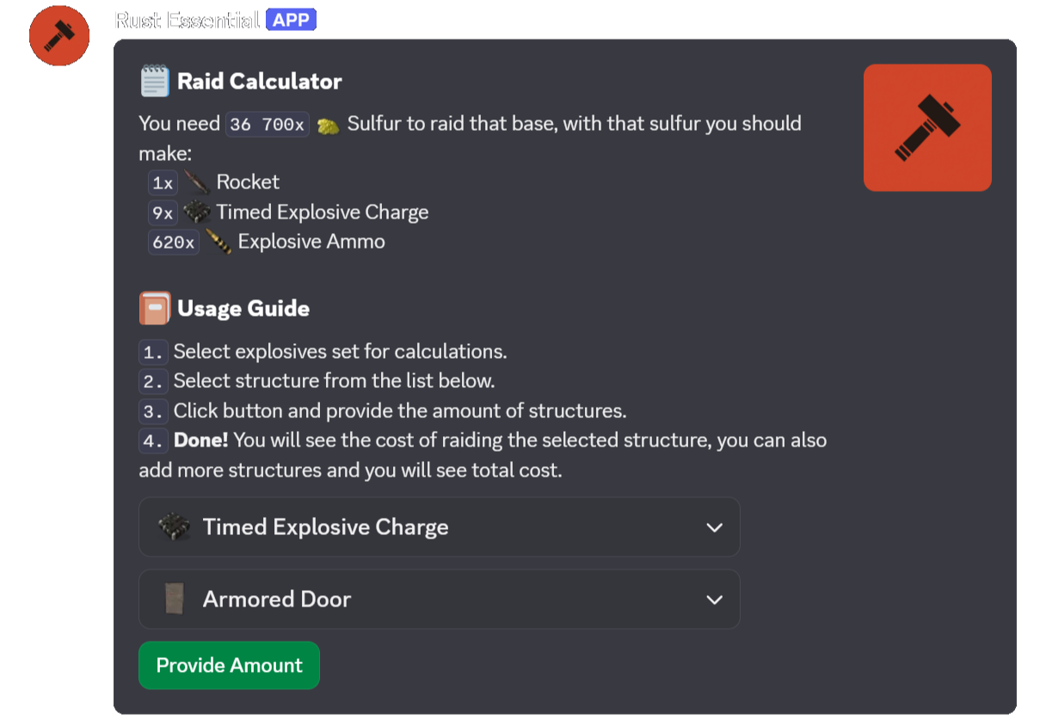Click the 620x quantity badge for Explosive Ammo
1046x720 pixels.
pos(174,242)
